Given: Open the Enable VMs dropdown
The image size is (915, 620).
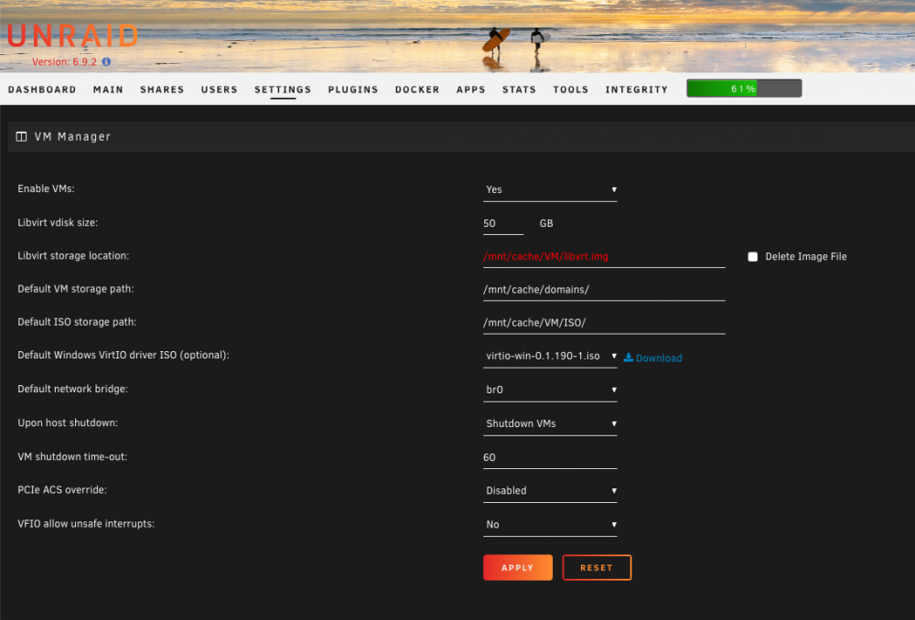Looking at the screenshot, I should point(550,189).
